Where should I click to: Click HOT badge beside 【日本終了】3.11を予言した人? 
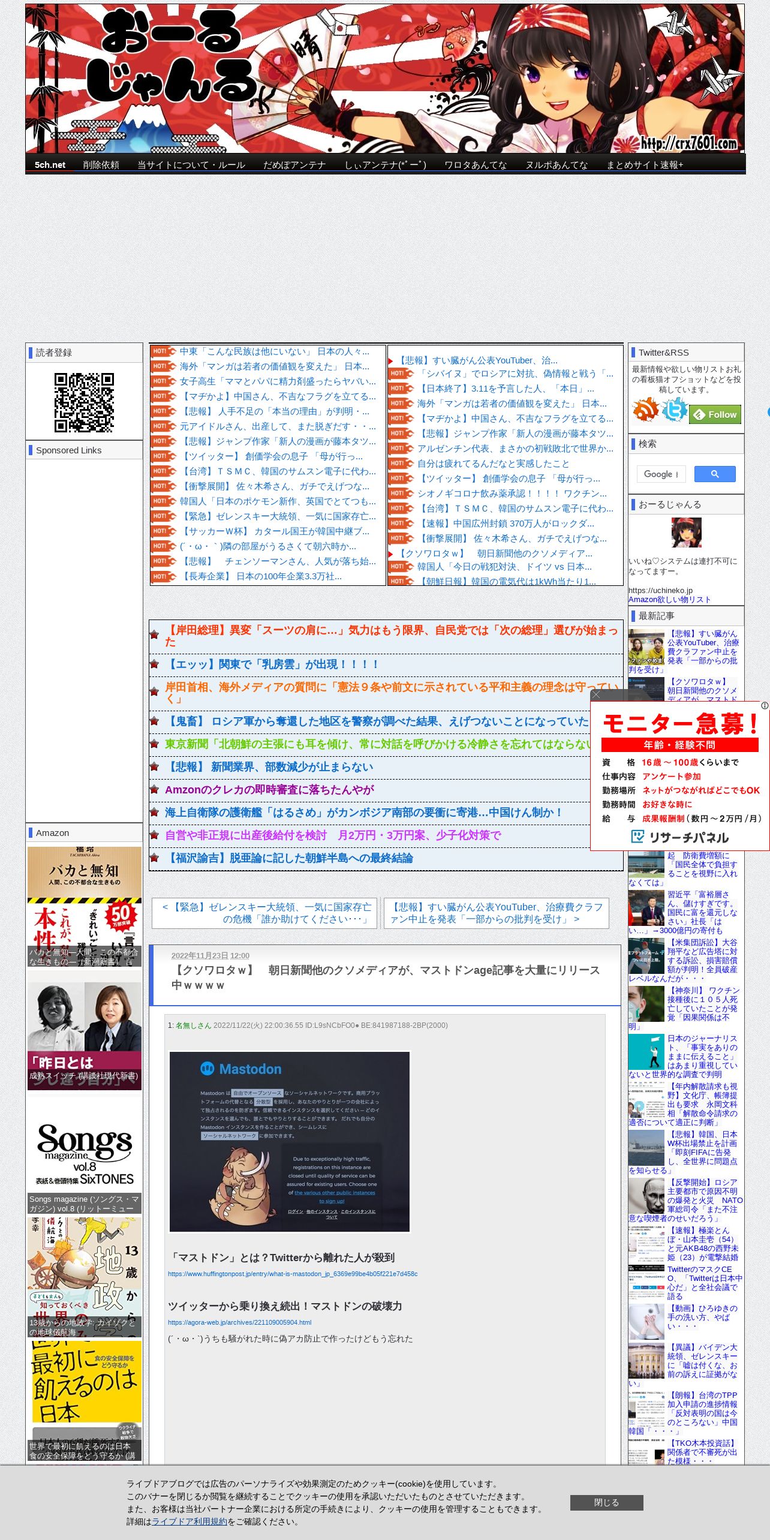click(401, 389)
